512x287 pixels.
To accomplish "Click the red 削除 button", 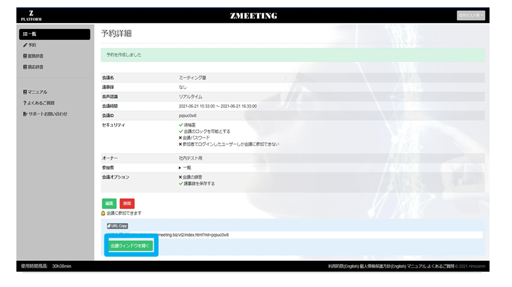I will 127,203.
